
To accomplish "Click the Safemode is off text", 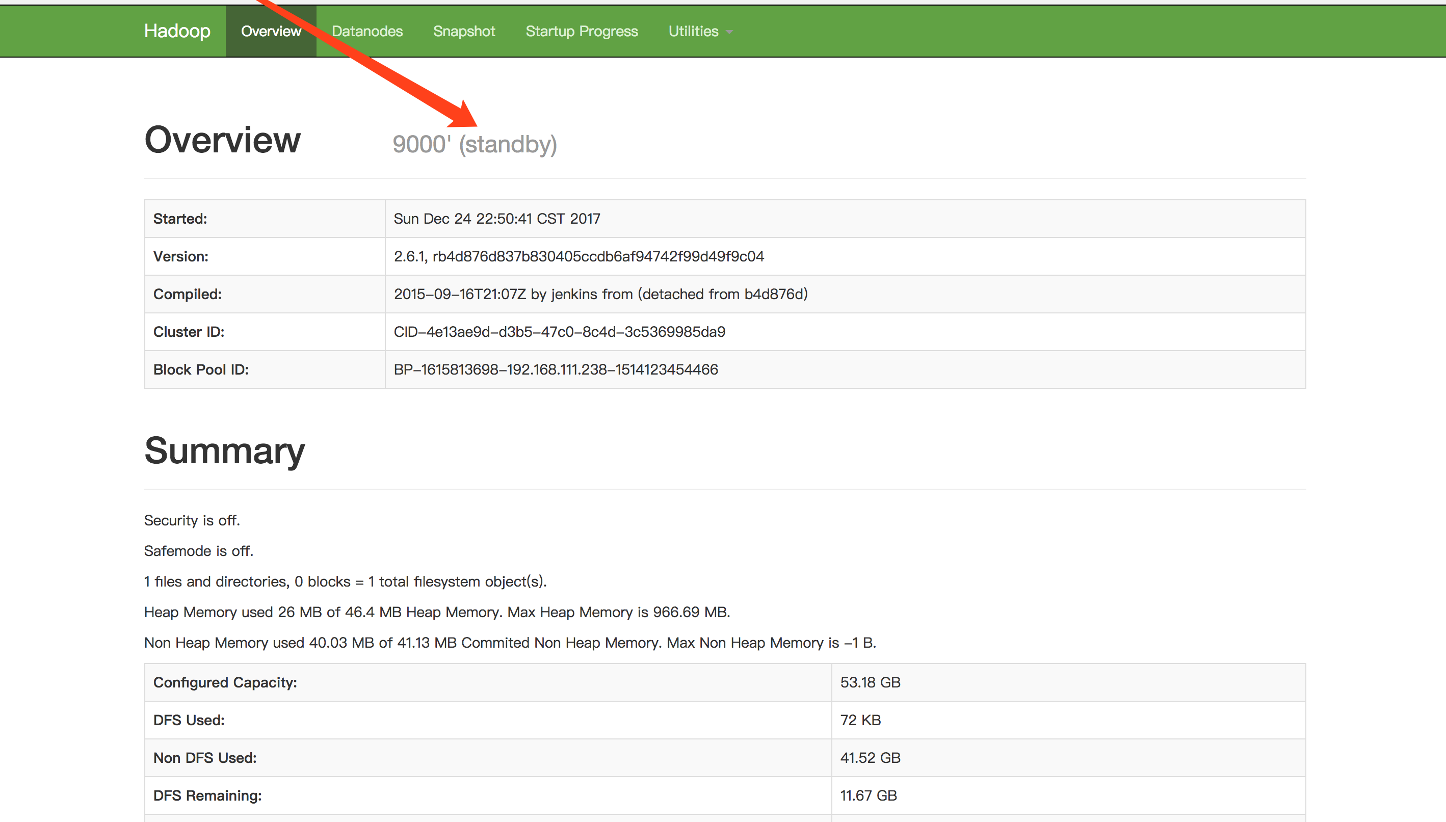I will tap(199, 551).
